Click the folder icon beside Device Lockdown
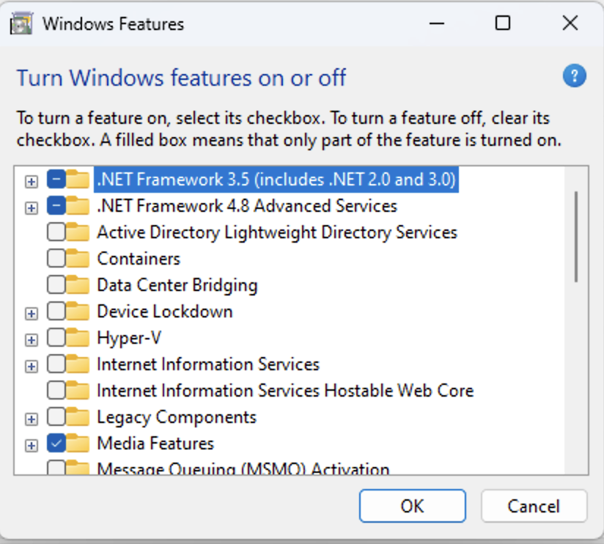Image resolution: width=604 pixels, height=544 pixels. pos(78,312)
